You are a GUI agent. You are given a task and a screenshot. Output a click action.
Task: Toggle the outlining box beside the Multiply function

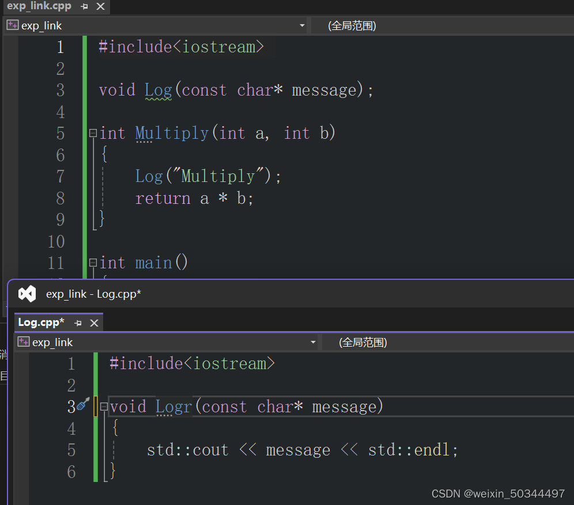tap(93, 132)
